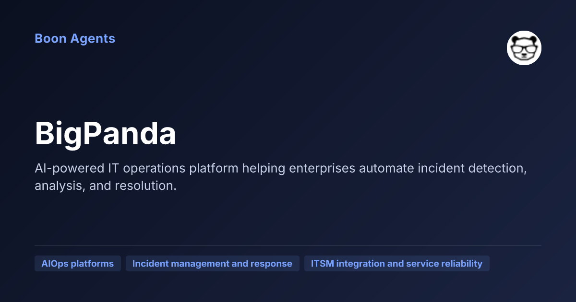576x302 pixels.
Task: Select the ITSM integration and service reliability tag
Action: [x=397, y=264]
